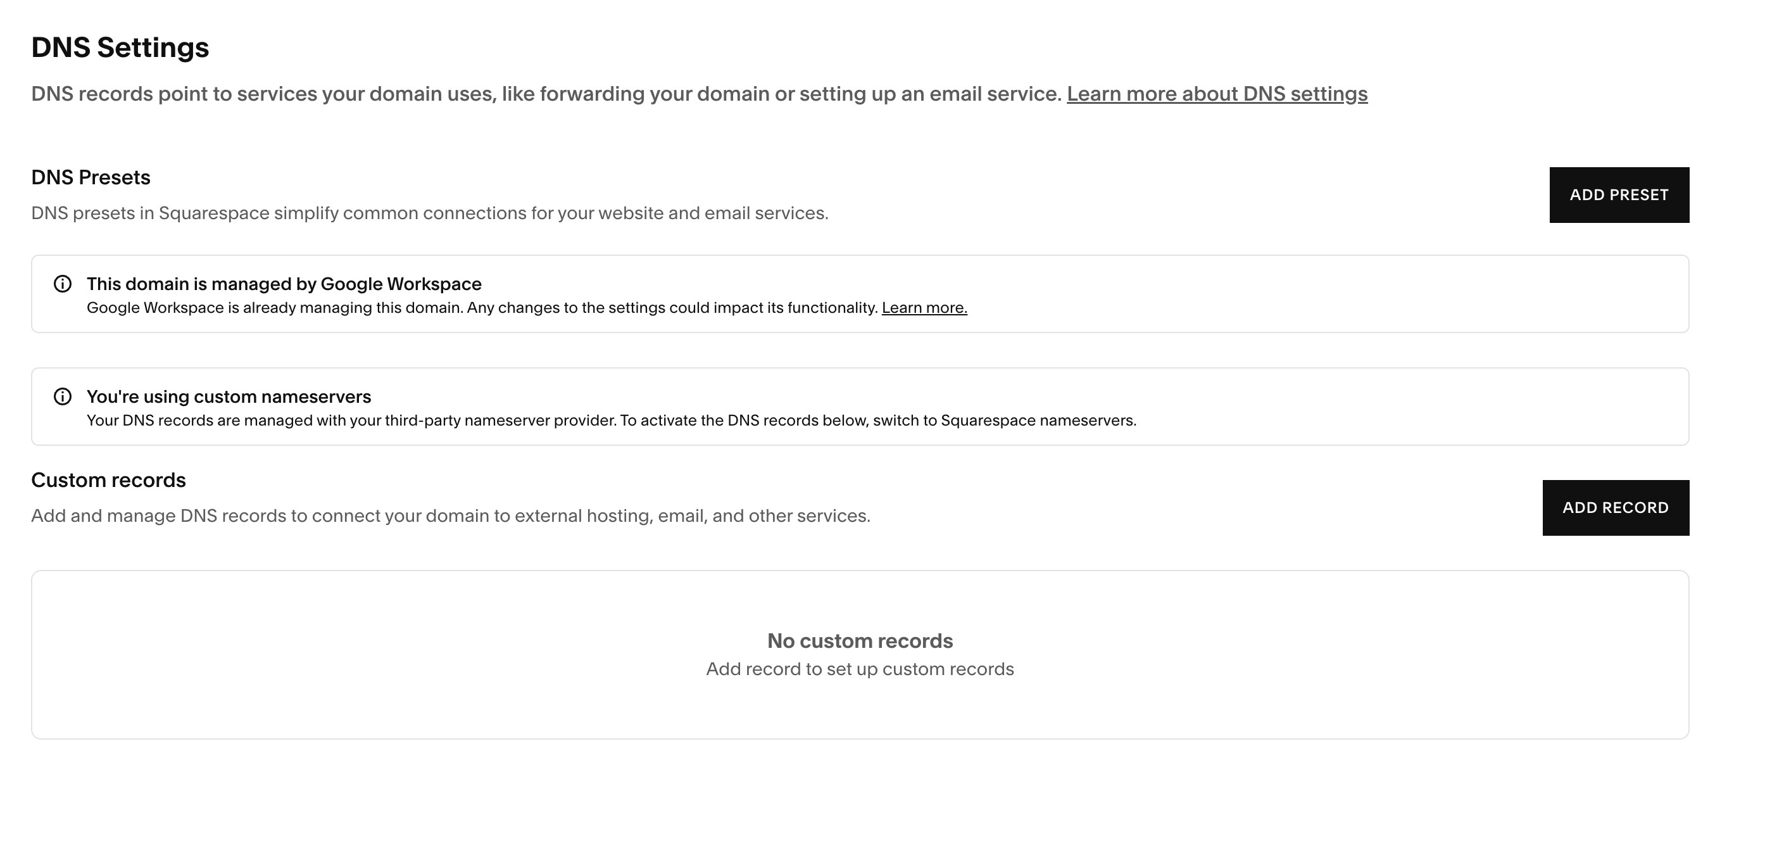Click the DNS presets in Squarespace description text

(x=430, y=213)
